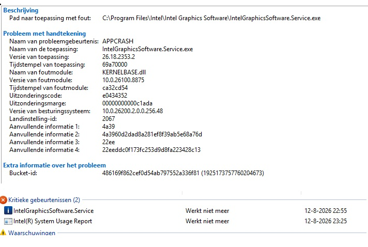Expand the Waarschuwingen group header
The image size is (368, 247).
pyautogui.click(x=32, y=233)
